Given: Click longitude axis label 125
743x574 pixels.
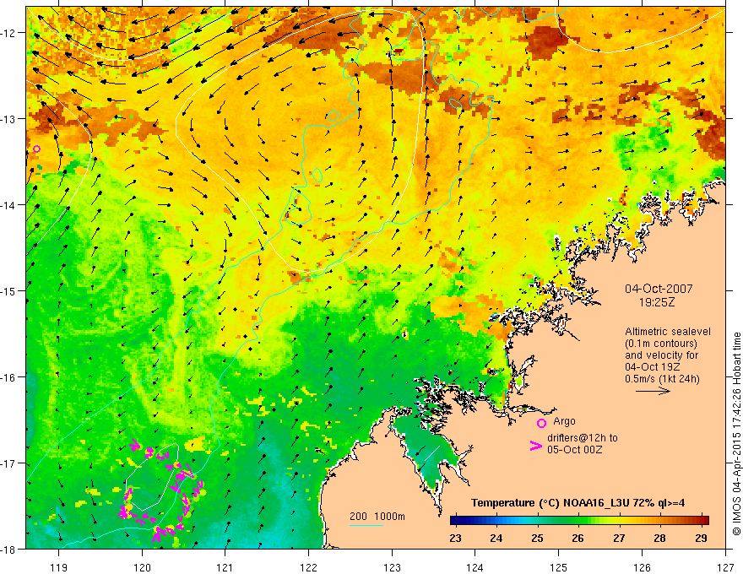Looking at the screenshot, I should [559, 567].
